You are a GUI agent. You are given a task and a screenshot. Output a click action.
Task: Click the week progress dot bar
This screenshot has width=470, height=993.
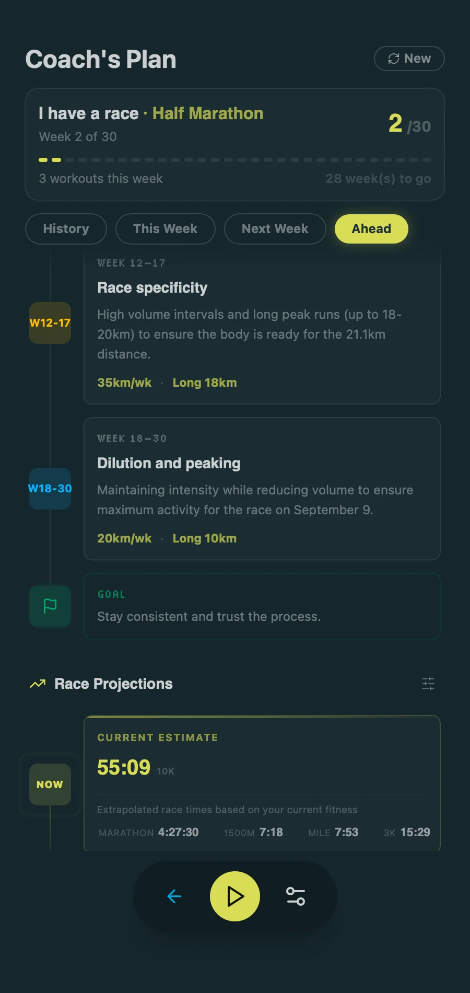coord(234,160)
